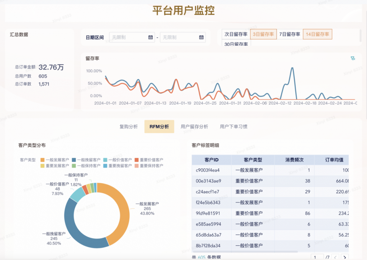This screenshot has height=260, width=367.
Task: Select customer ID 9fd9e81591
Action: point(208,213)
